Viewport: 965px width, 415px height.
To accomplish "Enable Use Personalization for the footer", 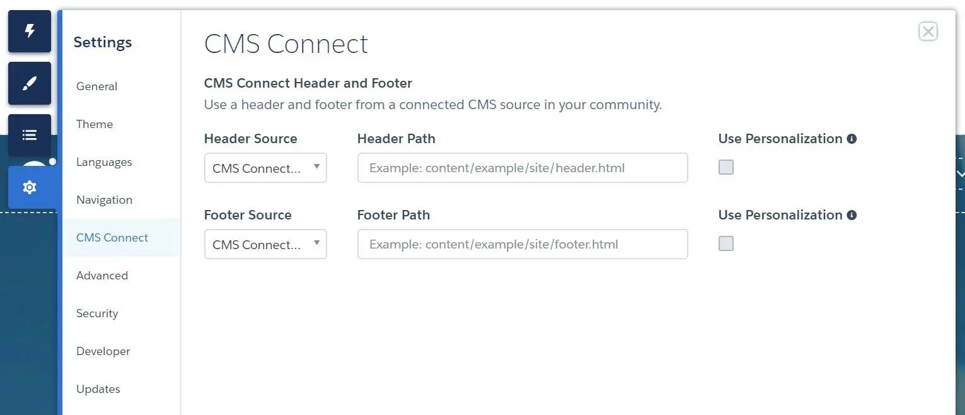I will (x=726, y=243).
